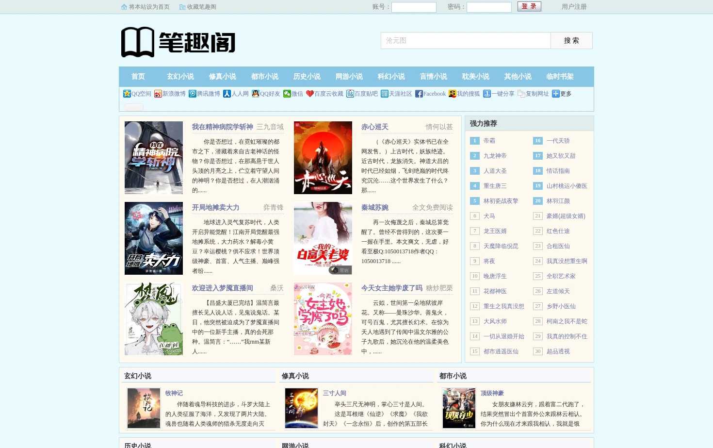Viewport: 713px width, 448px height.
Task: Share to 微信 via its icon
Action: pyautogui.click(x=287, y=94)
